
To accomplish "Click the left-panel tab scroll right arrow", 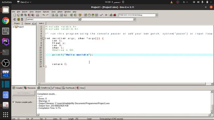I will [x=35, y=23].
